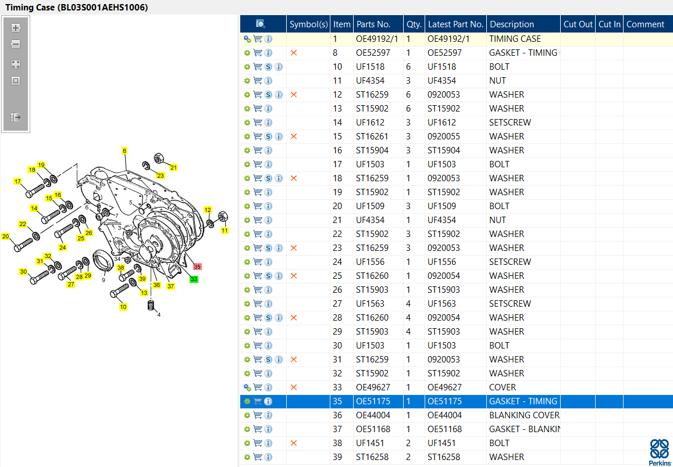Viewport: 673px width, 467px height.
Task: Click the orange X symbol for item 12
Action: pyautogui.click(x=294, y=95)
